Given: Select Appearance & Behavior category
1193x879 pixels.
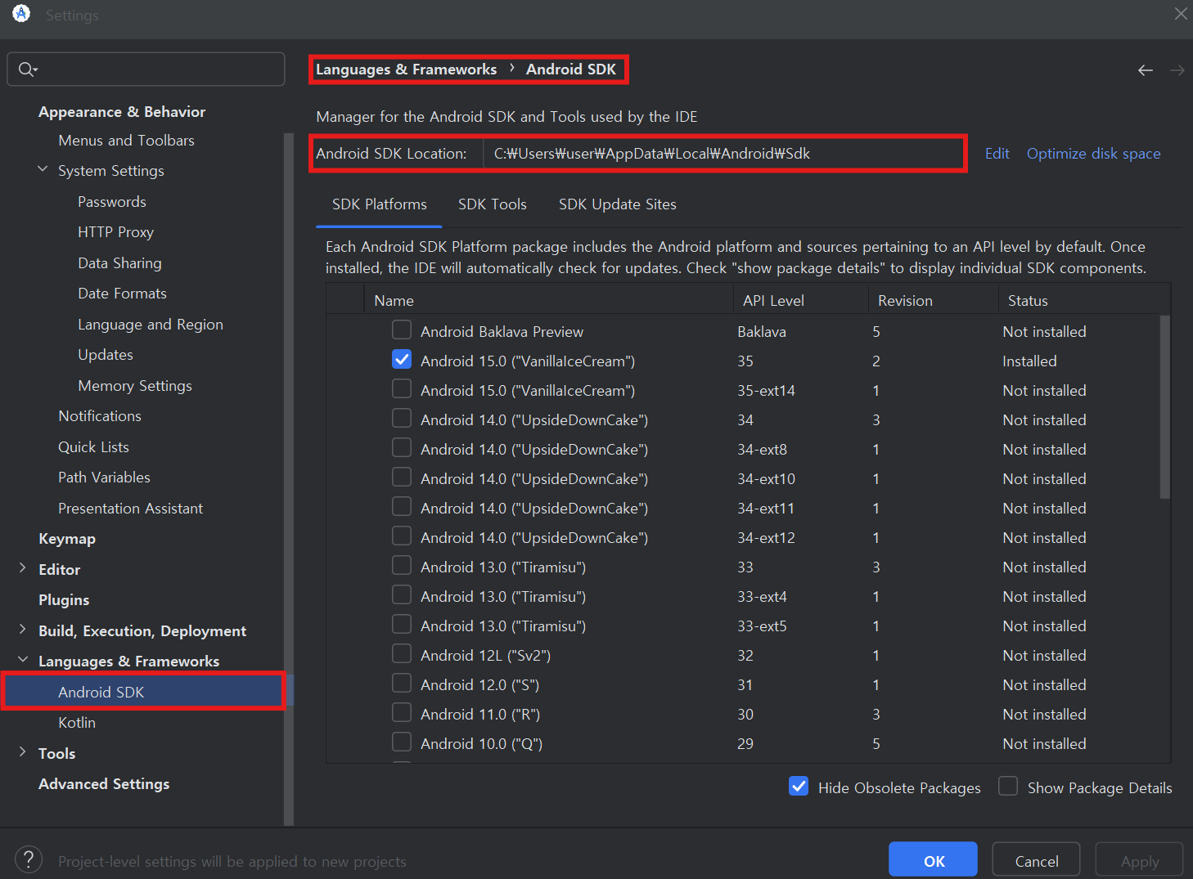Looking at the screenshot, I should pyautogui.click(x=122, y=112).
